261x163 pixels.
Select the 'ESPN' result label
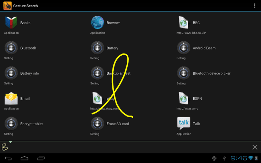[197, 99]
